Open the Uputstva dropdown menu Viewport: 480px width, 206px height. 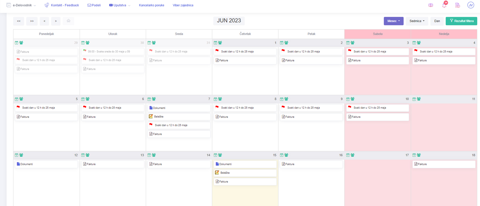pyautogui.click(x=120, y=5)
